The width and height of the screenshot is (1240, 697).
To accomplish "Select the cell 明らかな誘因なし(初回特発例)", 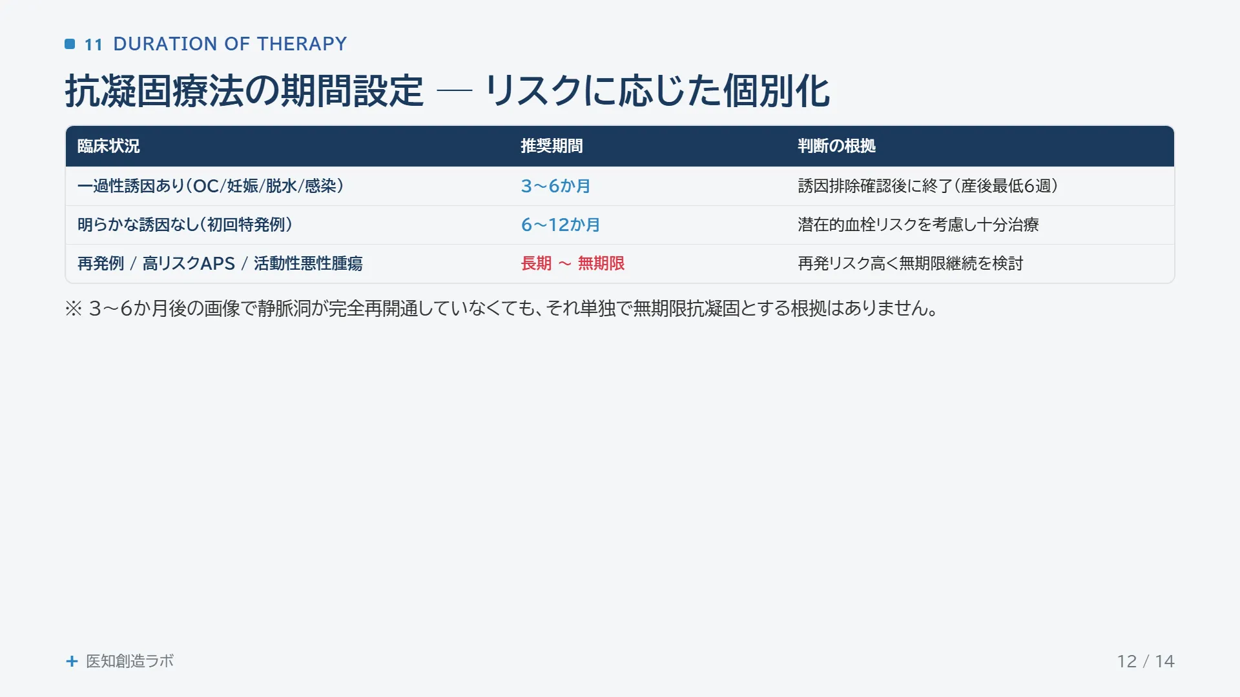I will 185,225.
